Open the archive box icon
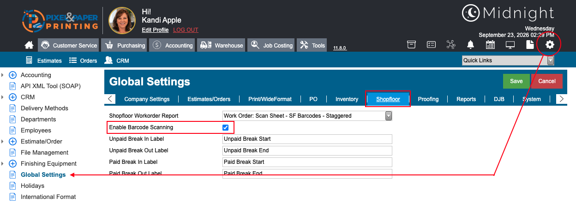 pyautogui.click(x=411, y=45)
